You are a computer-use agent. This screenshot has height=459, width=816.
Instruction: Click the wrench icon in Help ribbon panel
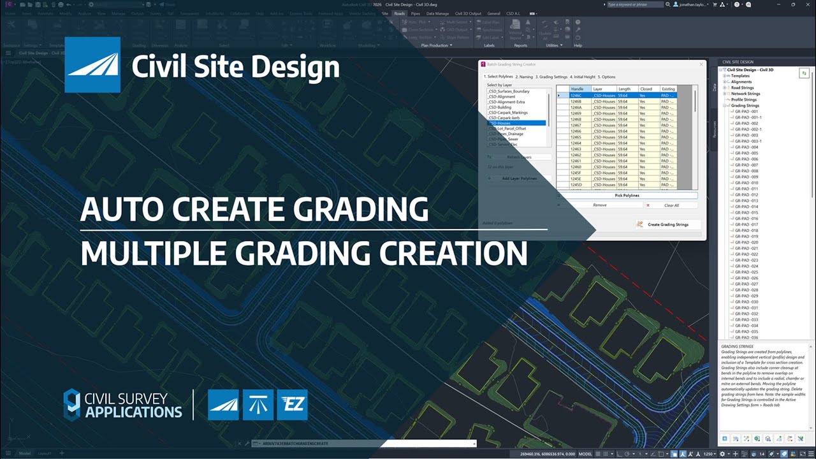pos(578,30)
